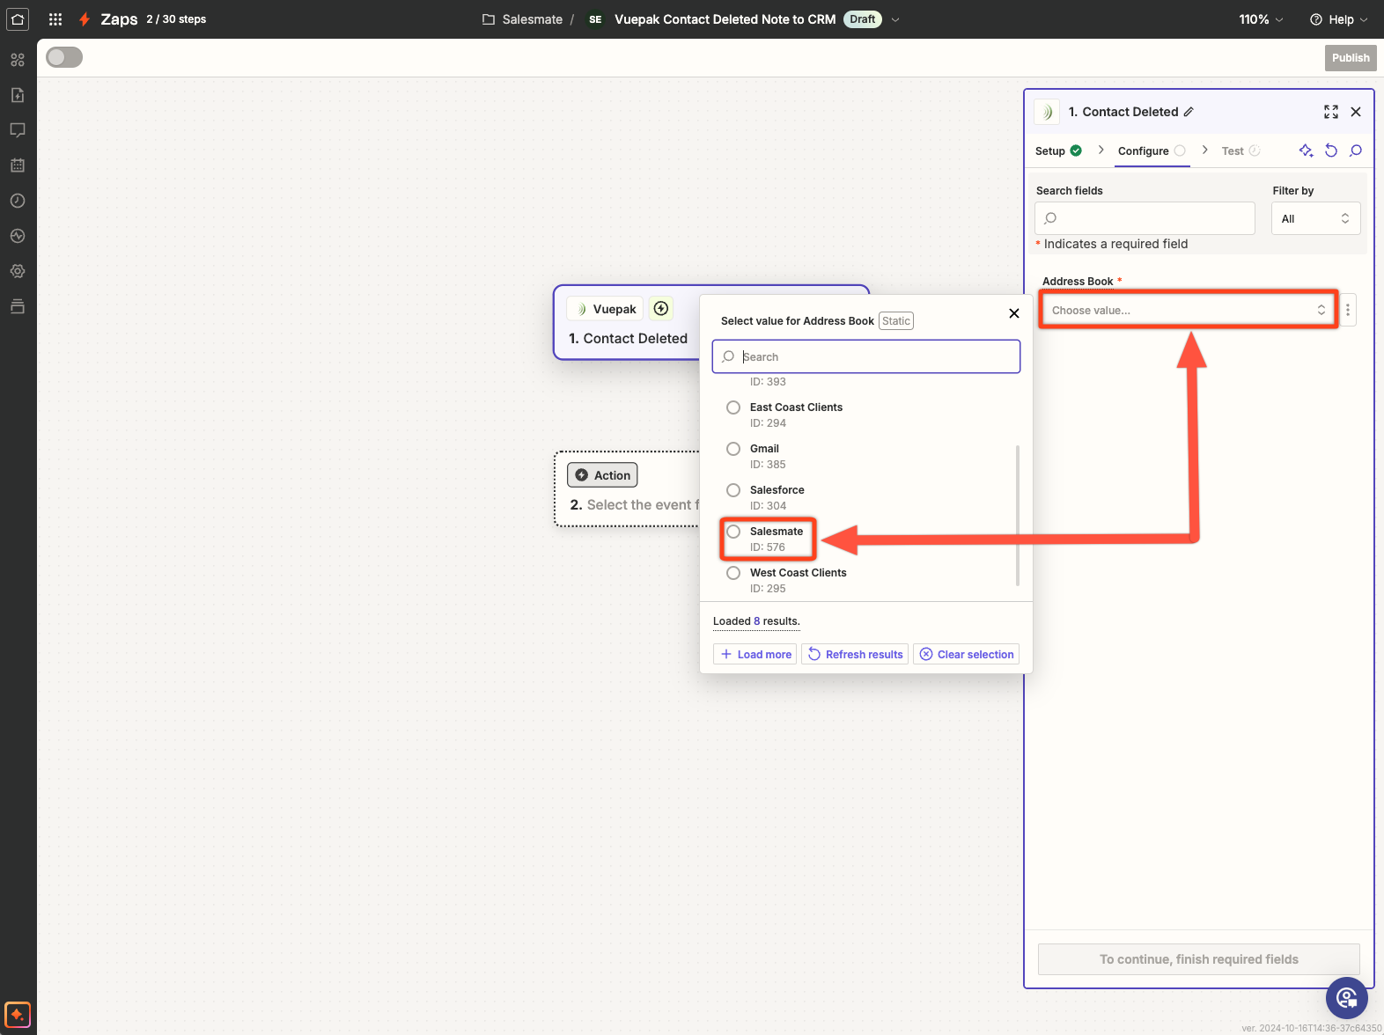The height and width of the screenshot is (1035, 1384).
Task: Toggle the Zap on/off switch
Action: (x=64, y=57)
